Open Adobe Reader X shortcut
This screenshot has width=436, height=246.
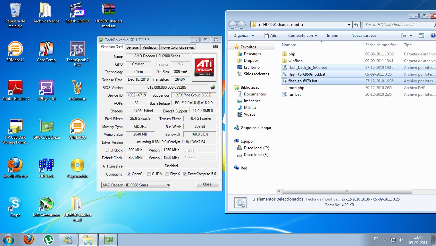pyautogui.click(x=15, y=90)
